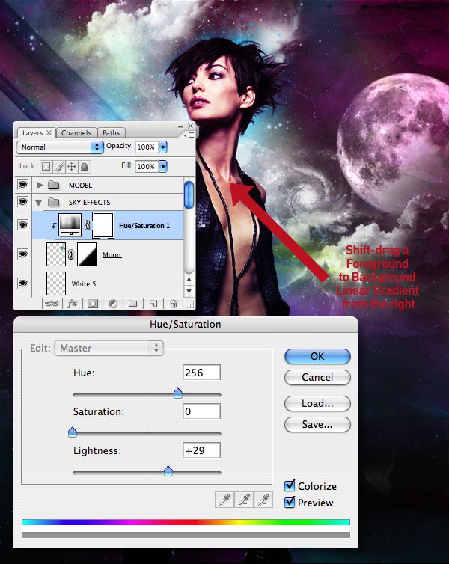449x564 pixels.
Task: Lock all padlock icon
Action: coord(84,166)
